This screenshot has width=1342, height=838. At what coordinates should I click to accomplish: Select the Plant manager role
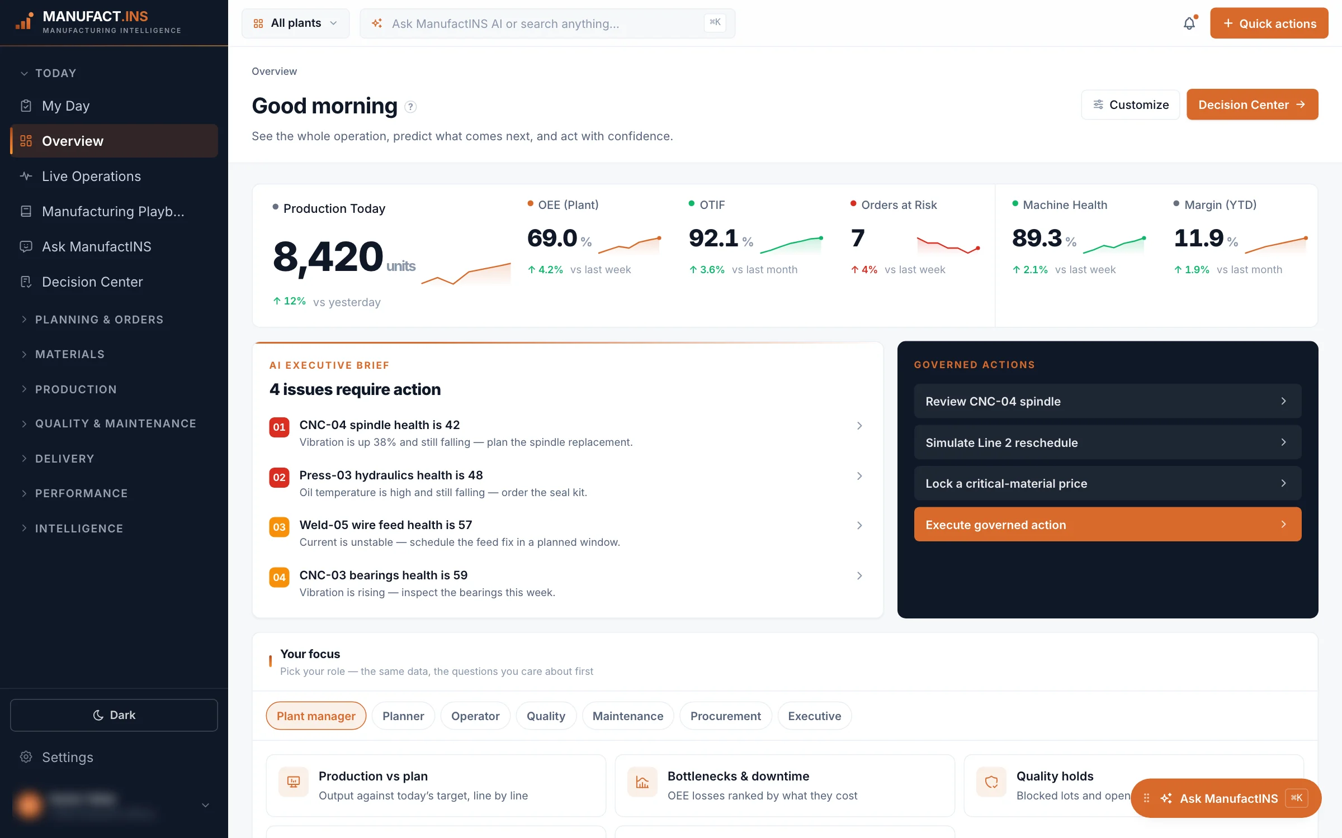[x=316, y=716]
